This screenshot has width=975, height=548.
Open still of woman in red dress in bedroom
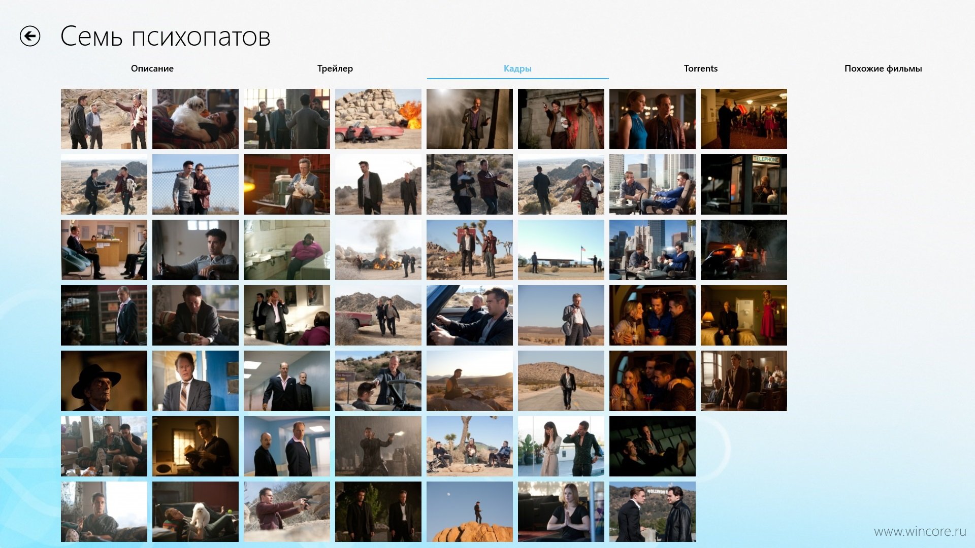[x=744, y=315]
